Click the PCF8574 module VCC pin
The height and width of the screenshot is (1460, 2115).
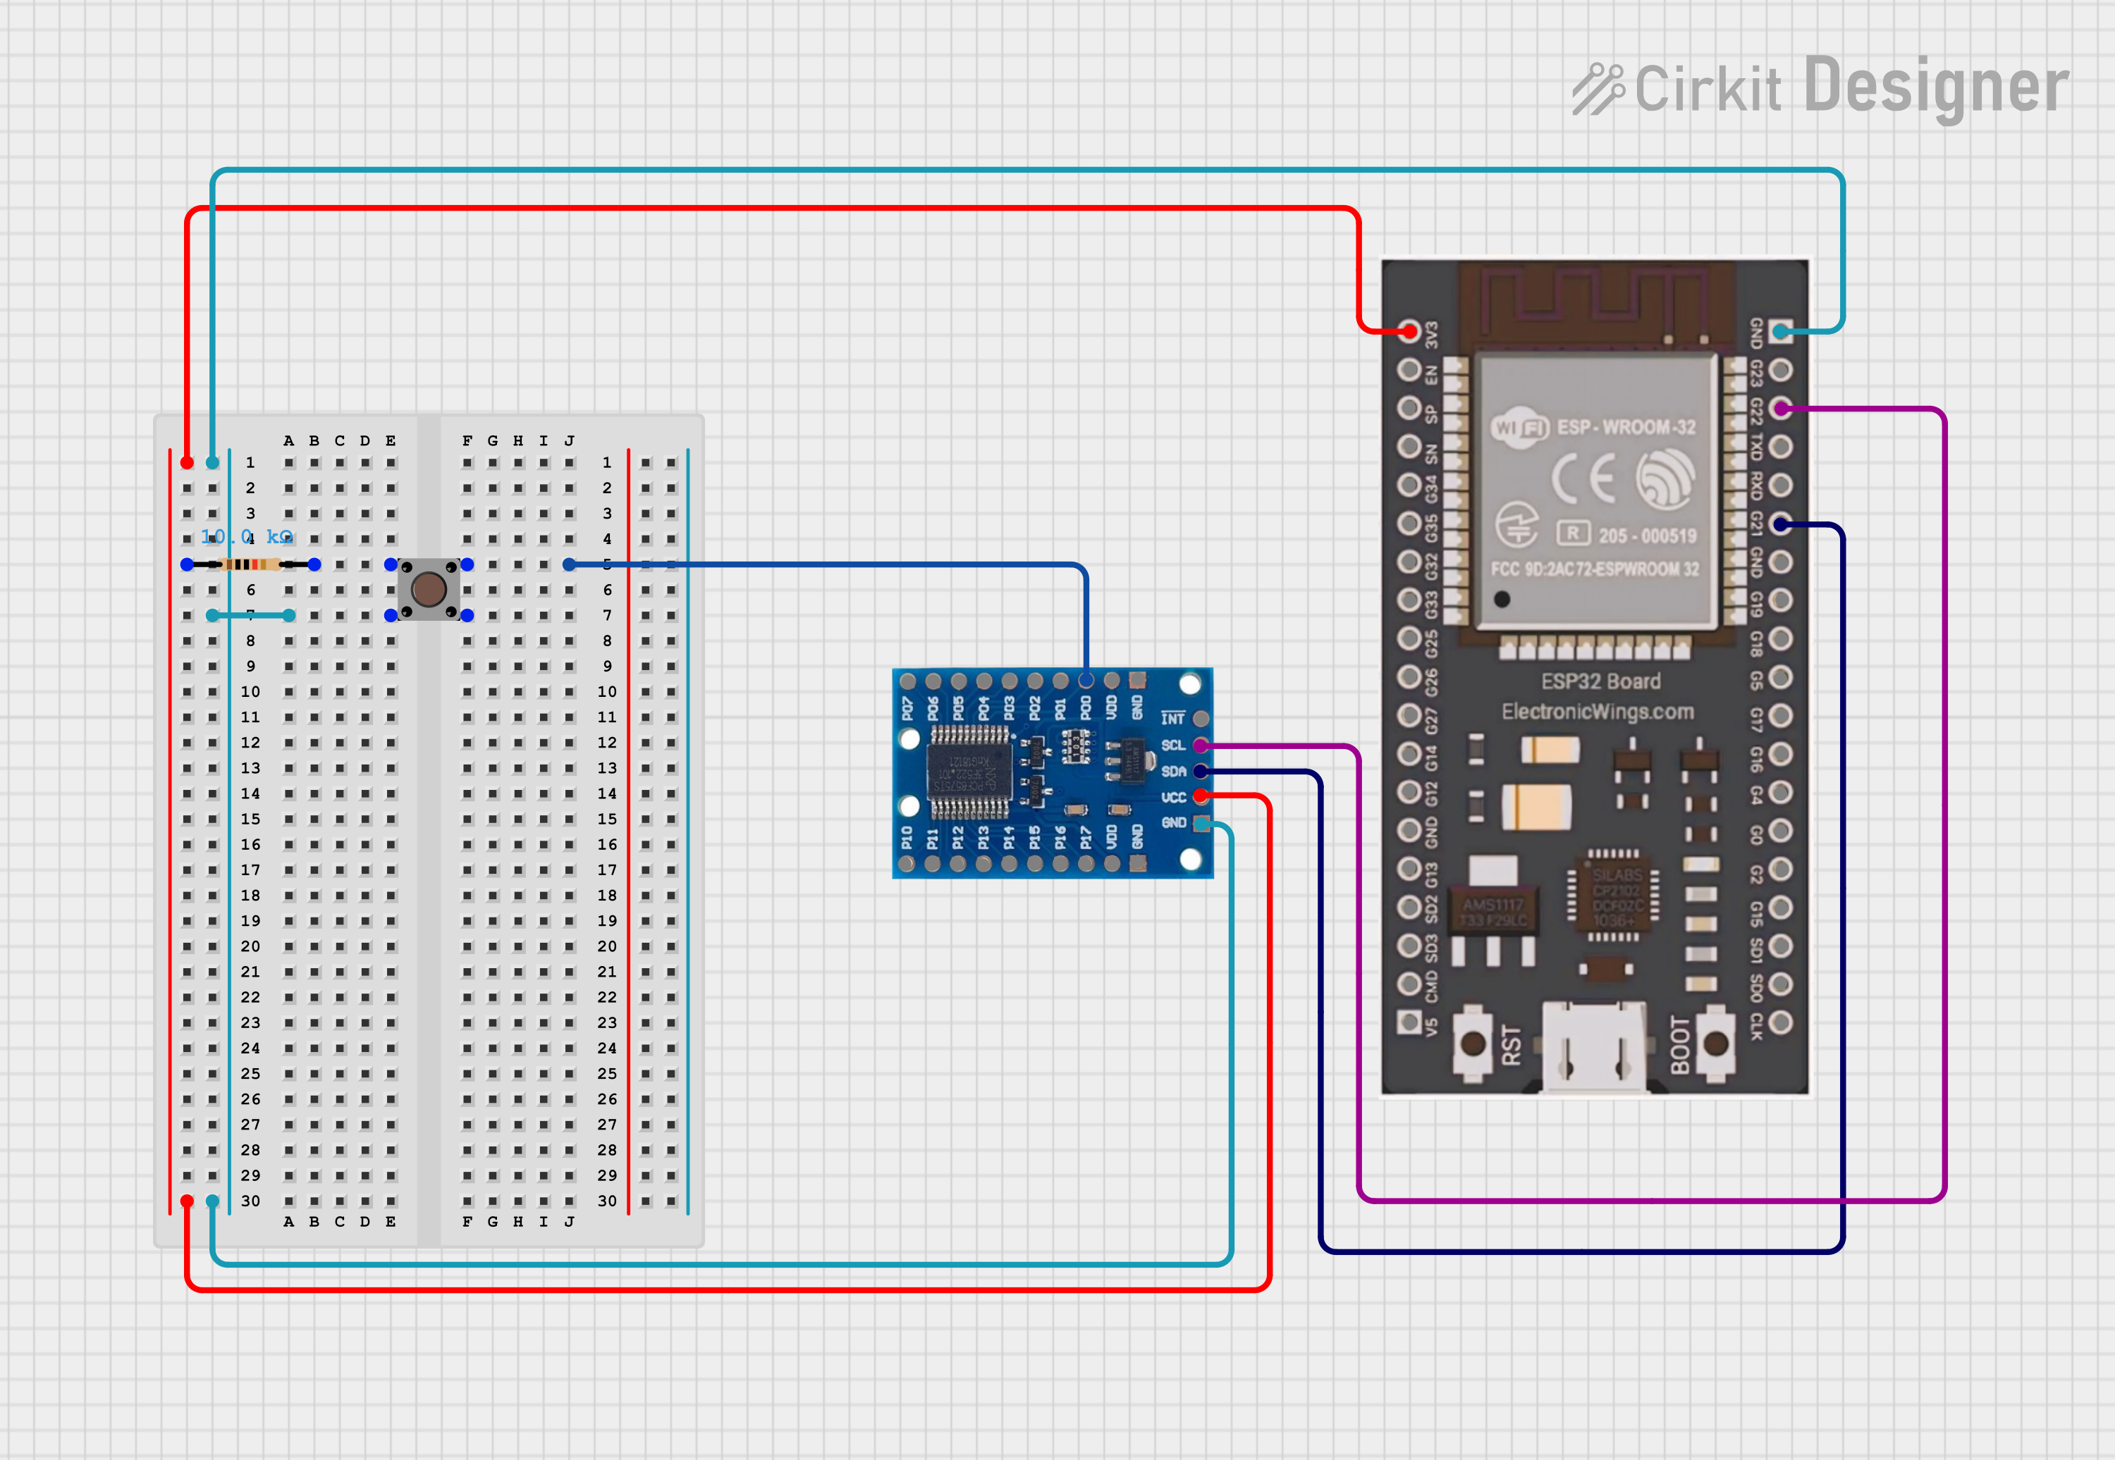pos(1201,797)
